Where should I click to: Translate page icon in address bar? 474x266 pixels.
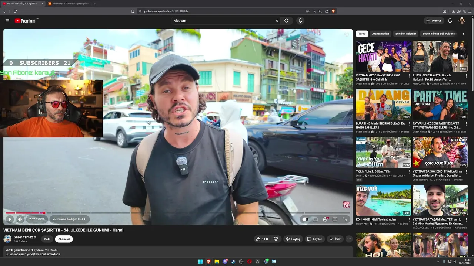tap(314, 11)
